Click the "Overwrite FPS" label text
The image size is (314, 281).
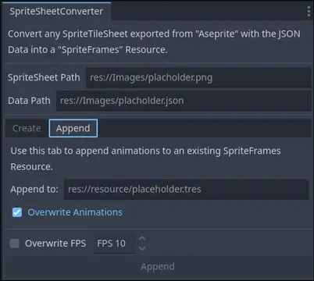[x=55, y=244]
